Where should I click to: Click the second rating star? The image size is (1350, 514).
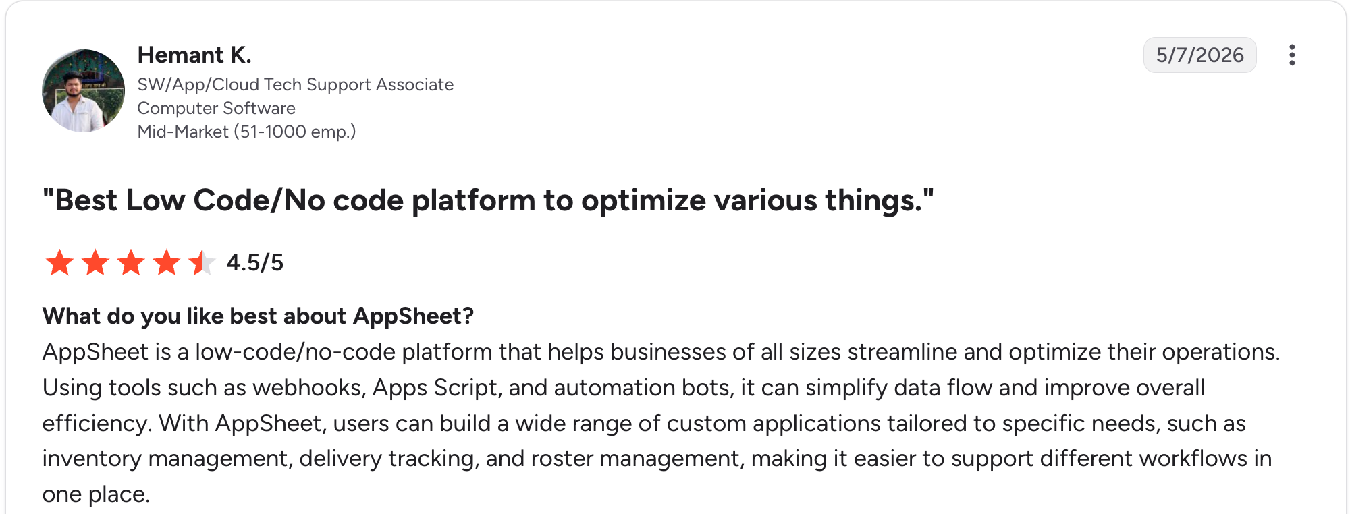click(x=95, y=262)
